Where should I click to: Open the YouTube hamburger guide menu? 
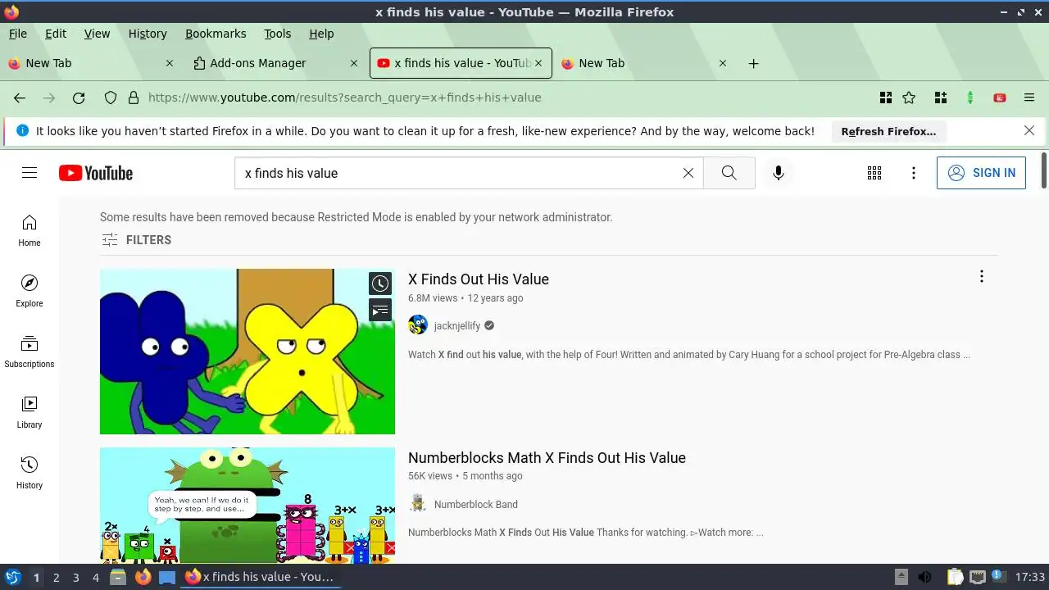[x=30, y=173]
